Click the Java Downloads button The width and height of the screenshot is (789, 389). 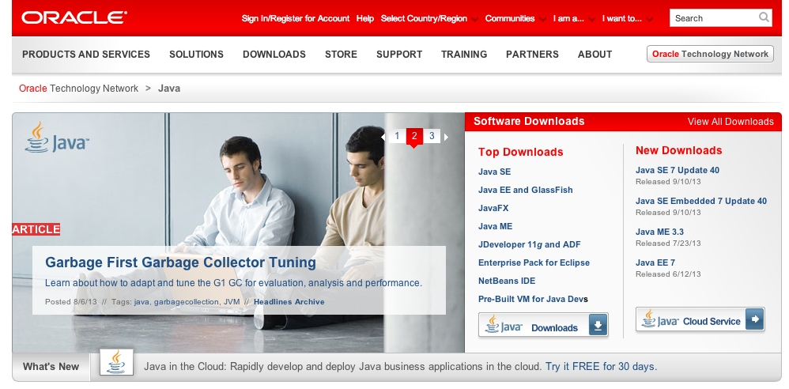click(543, 325)
